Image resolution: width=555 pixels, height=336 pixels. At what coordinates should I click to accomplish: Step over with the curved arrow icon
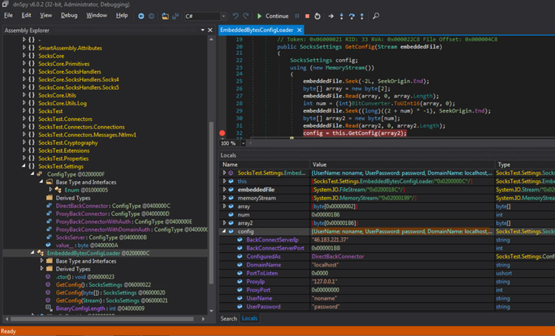(352, 16)
